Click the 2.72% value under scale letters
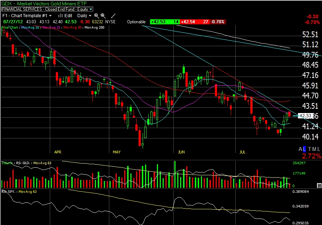322x225 pixels. coord(312,156)
